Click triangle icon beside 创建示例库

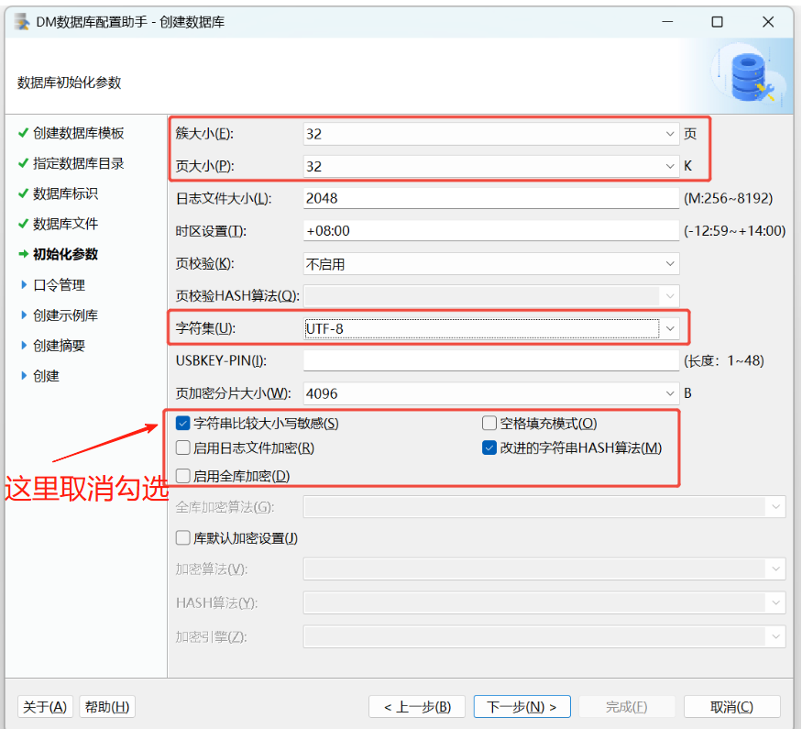click(x=24, y=315)
